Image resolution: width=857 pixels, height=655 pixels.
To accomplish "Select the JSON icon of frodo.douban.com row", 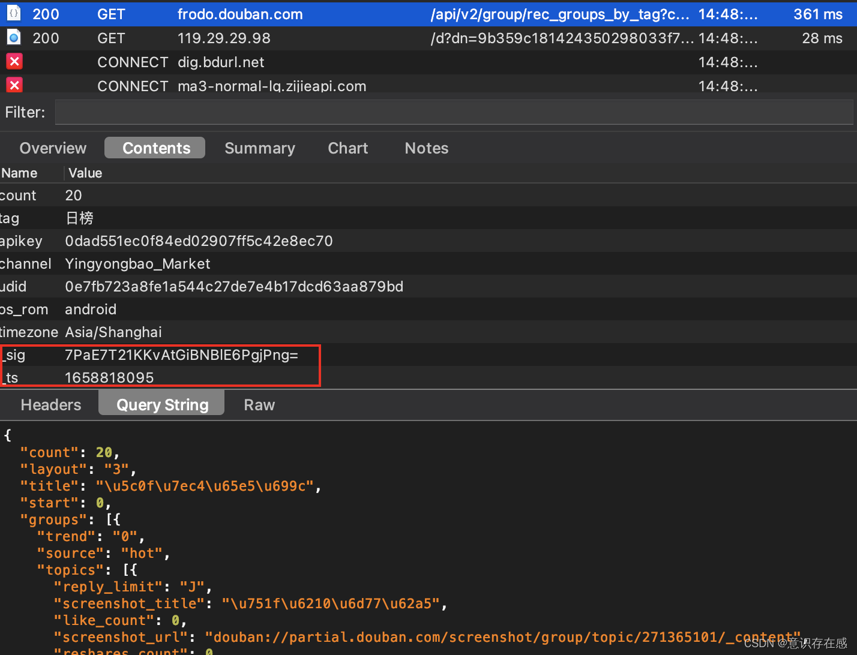I will [14, 14].
